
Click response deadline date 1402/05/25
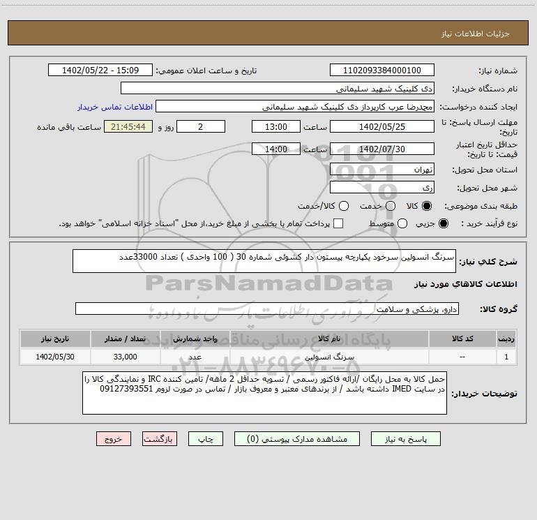click(x=382, y=126)
